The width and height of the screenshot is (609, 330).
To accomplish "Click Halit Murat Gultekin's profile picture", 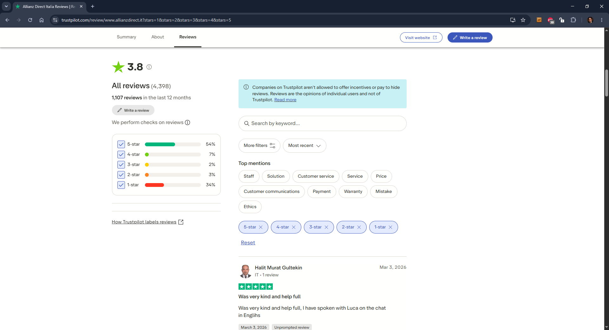I will click(246, 271).
